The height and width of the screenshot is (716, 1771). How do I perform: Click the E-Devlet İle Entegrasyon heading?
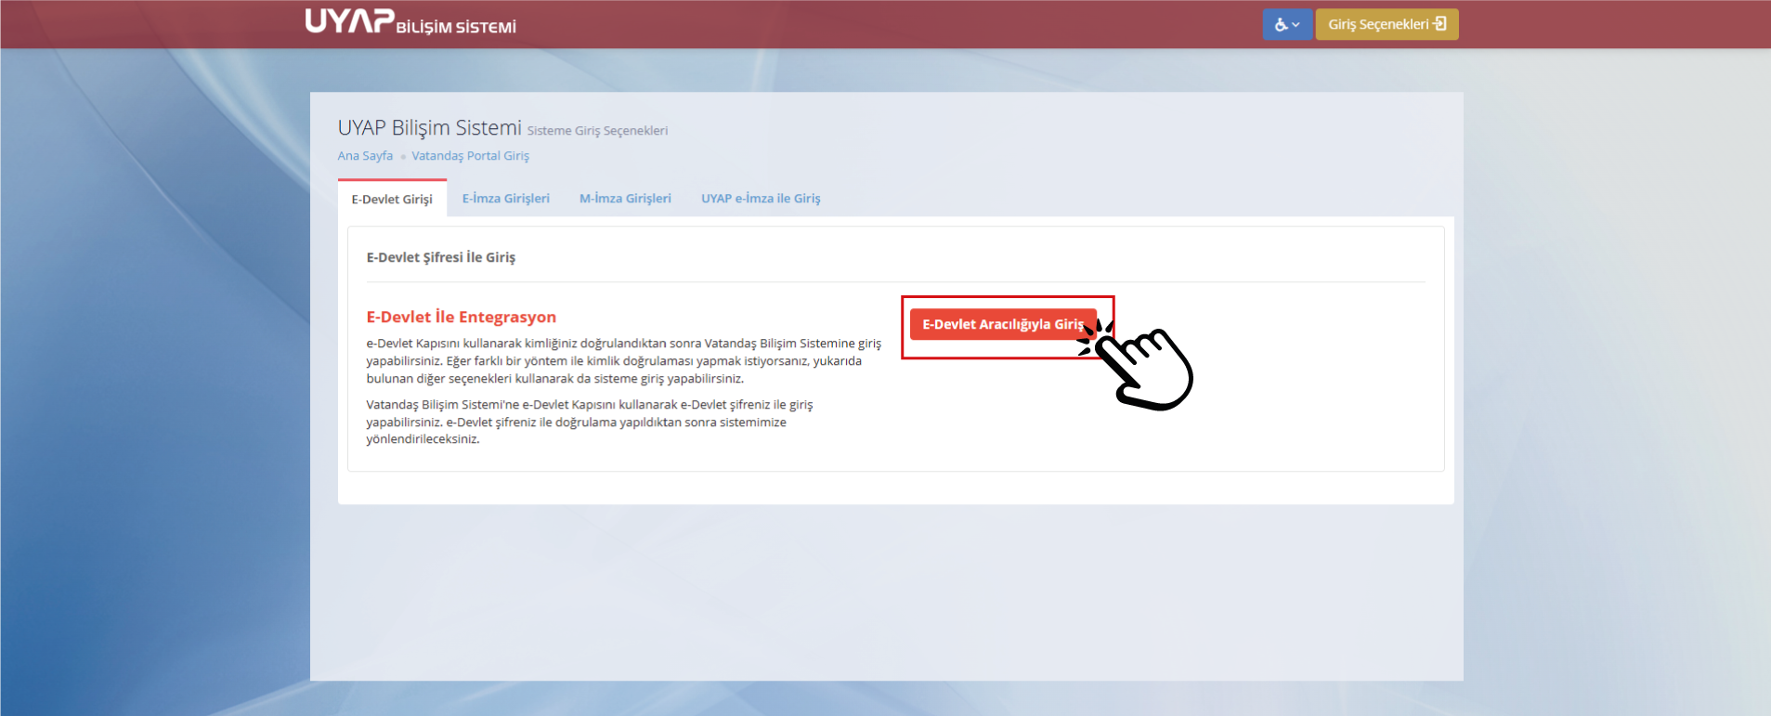(461, 317)
